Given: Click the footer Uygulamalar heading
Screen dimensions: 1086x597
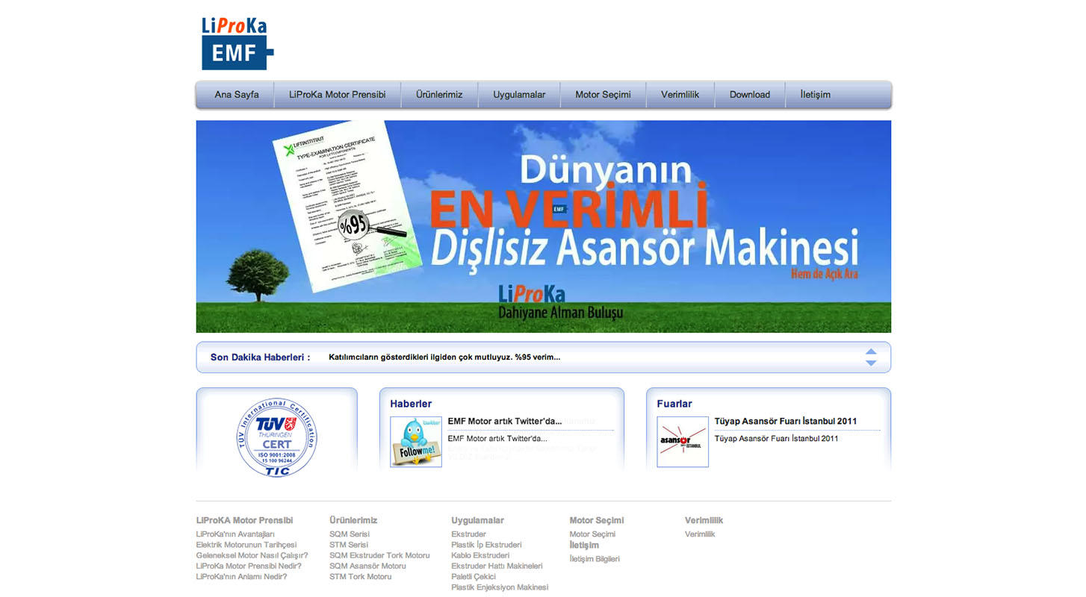Looking at the screenshot, I should tap(477, 520).
